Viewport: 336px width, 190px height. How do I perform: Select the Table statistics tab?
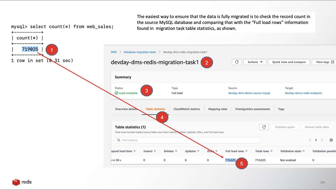click(x=155, y=109)
